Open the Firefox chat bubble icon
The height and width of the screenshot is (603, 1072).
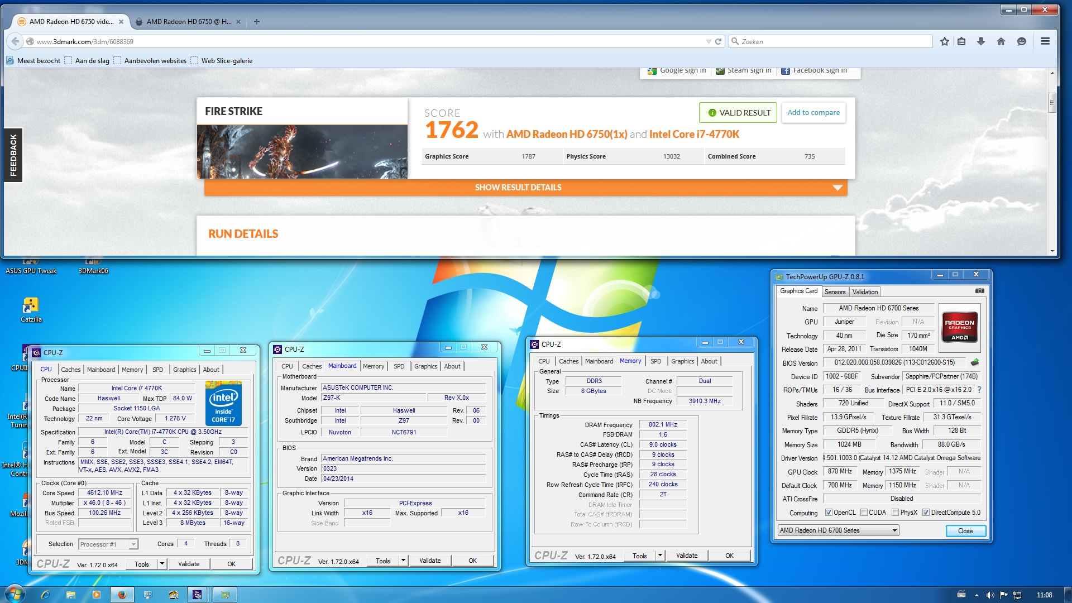(1022, 41)
